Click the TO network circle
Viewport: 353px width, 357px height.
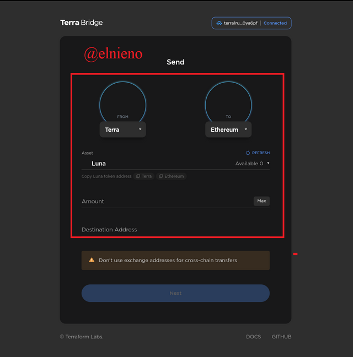point(228,102)
